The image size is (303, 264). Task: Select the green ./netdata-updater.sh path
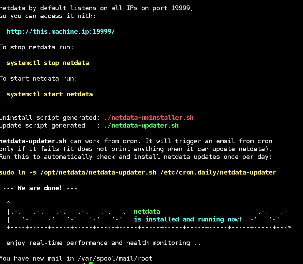(x=141, y=126)
